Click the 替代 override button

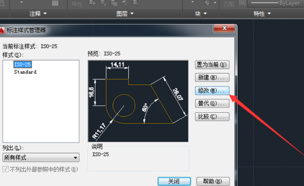click(x=212, y=104)
